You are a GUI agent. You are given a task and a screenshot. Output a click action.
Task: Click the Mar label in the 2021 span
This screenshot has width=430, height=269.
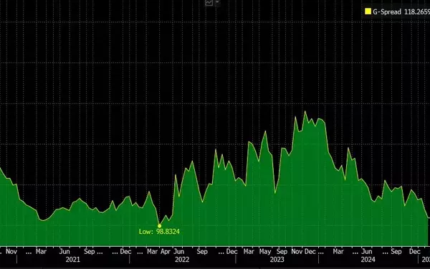[41, 252]
